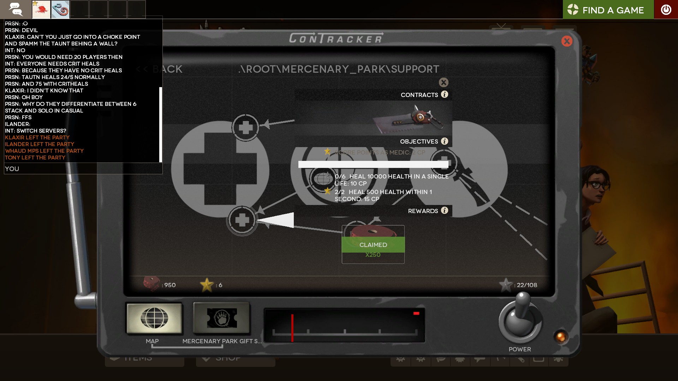Click the upper-left medic cross contract node
Viewport: 678px width, 381px height.
pyautogui.click(x=245, y=127)
